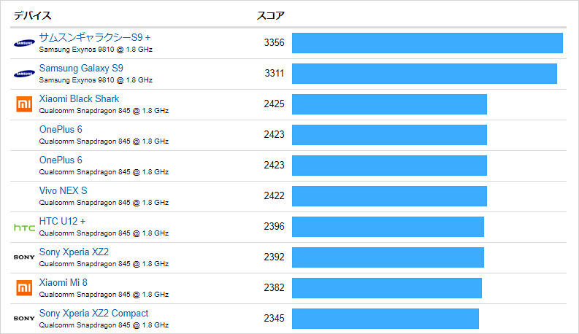This screenshot has width=579, height=334.
Task: Open the Sony Xperia XZ2 Compact link
Action: (93, 313)
